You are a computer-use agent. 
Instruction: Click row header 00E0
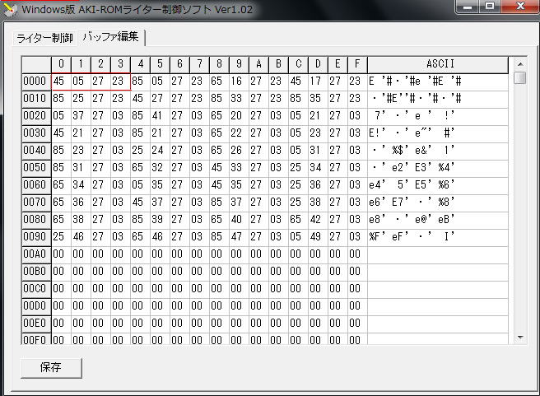tap(36, 324)
